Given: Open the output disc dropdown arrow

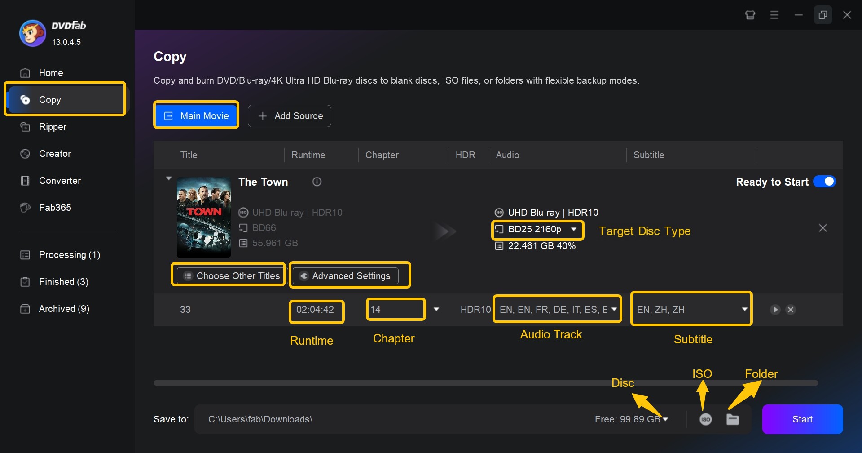Looking at the screenshot, I should [x=665, y=419].
